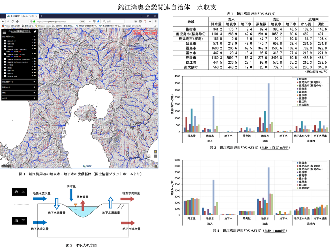Expand the chevron on the 地形勾配 row
The height and width of the screenshot is (248, 332).
coord(33,45)
